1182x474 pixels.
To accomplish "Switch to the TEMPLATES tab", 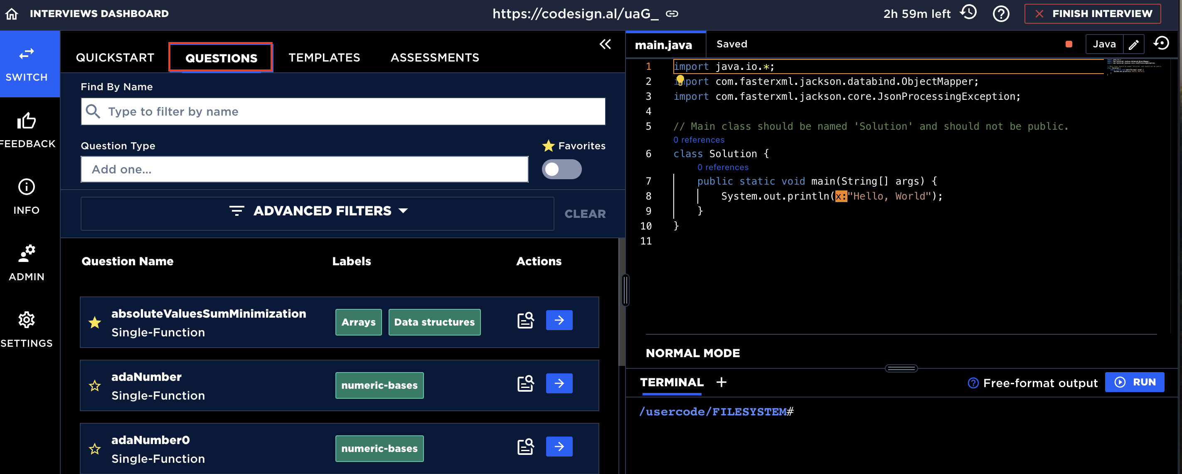I will coord(325,57).
